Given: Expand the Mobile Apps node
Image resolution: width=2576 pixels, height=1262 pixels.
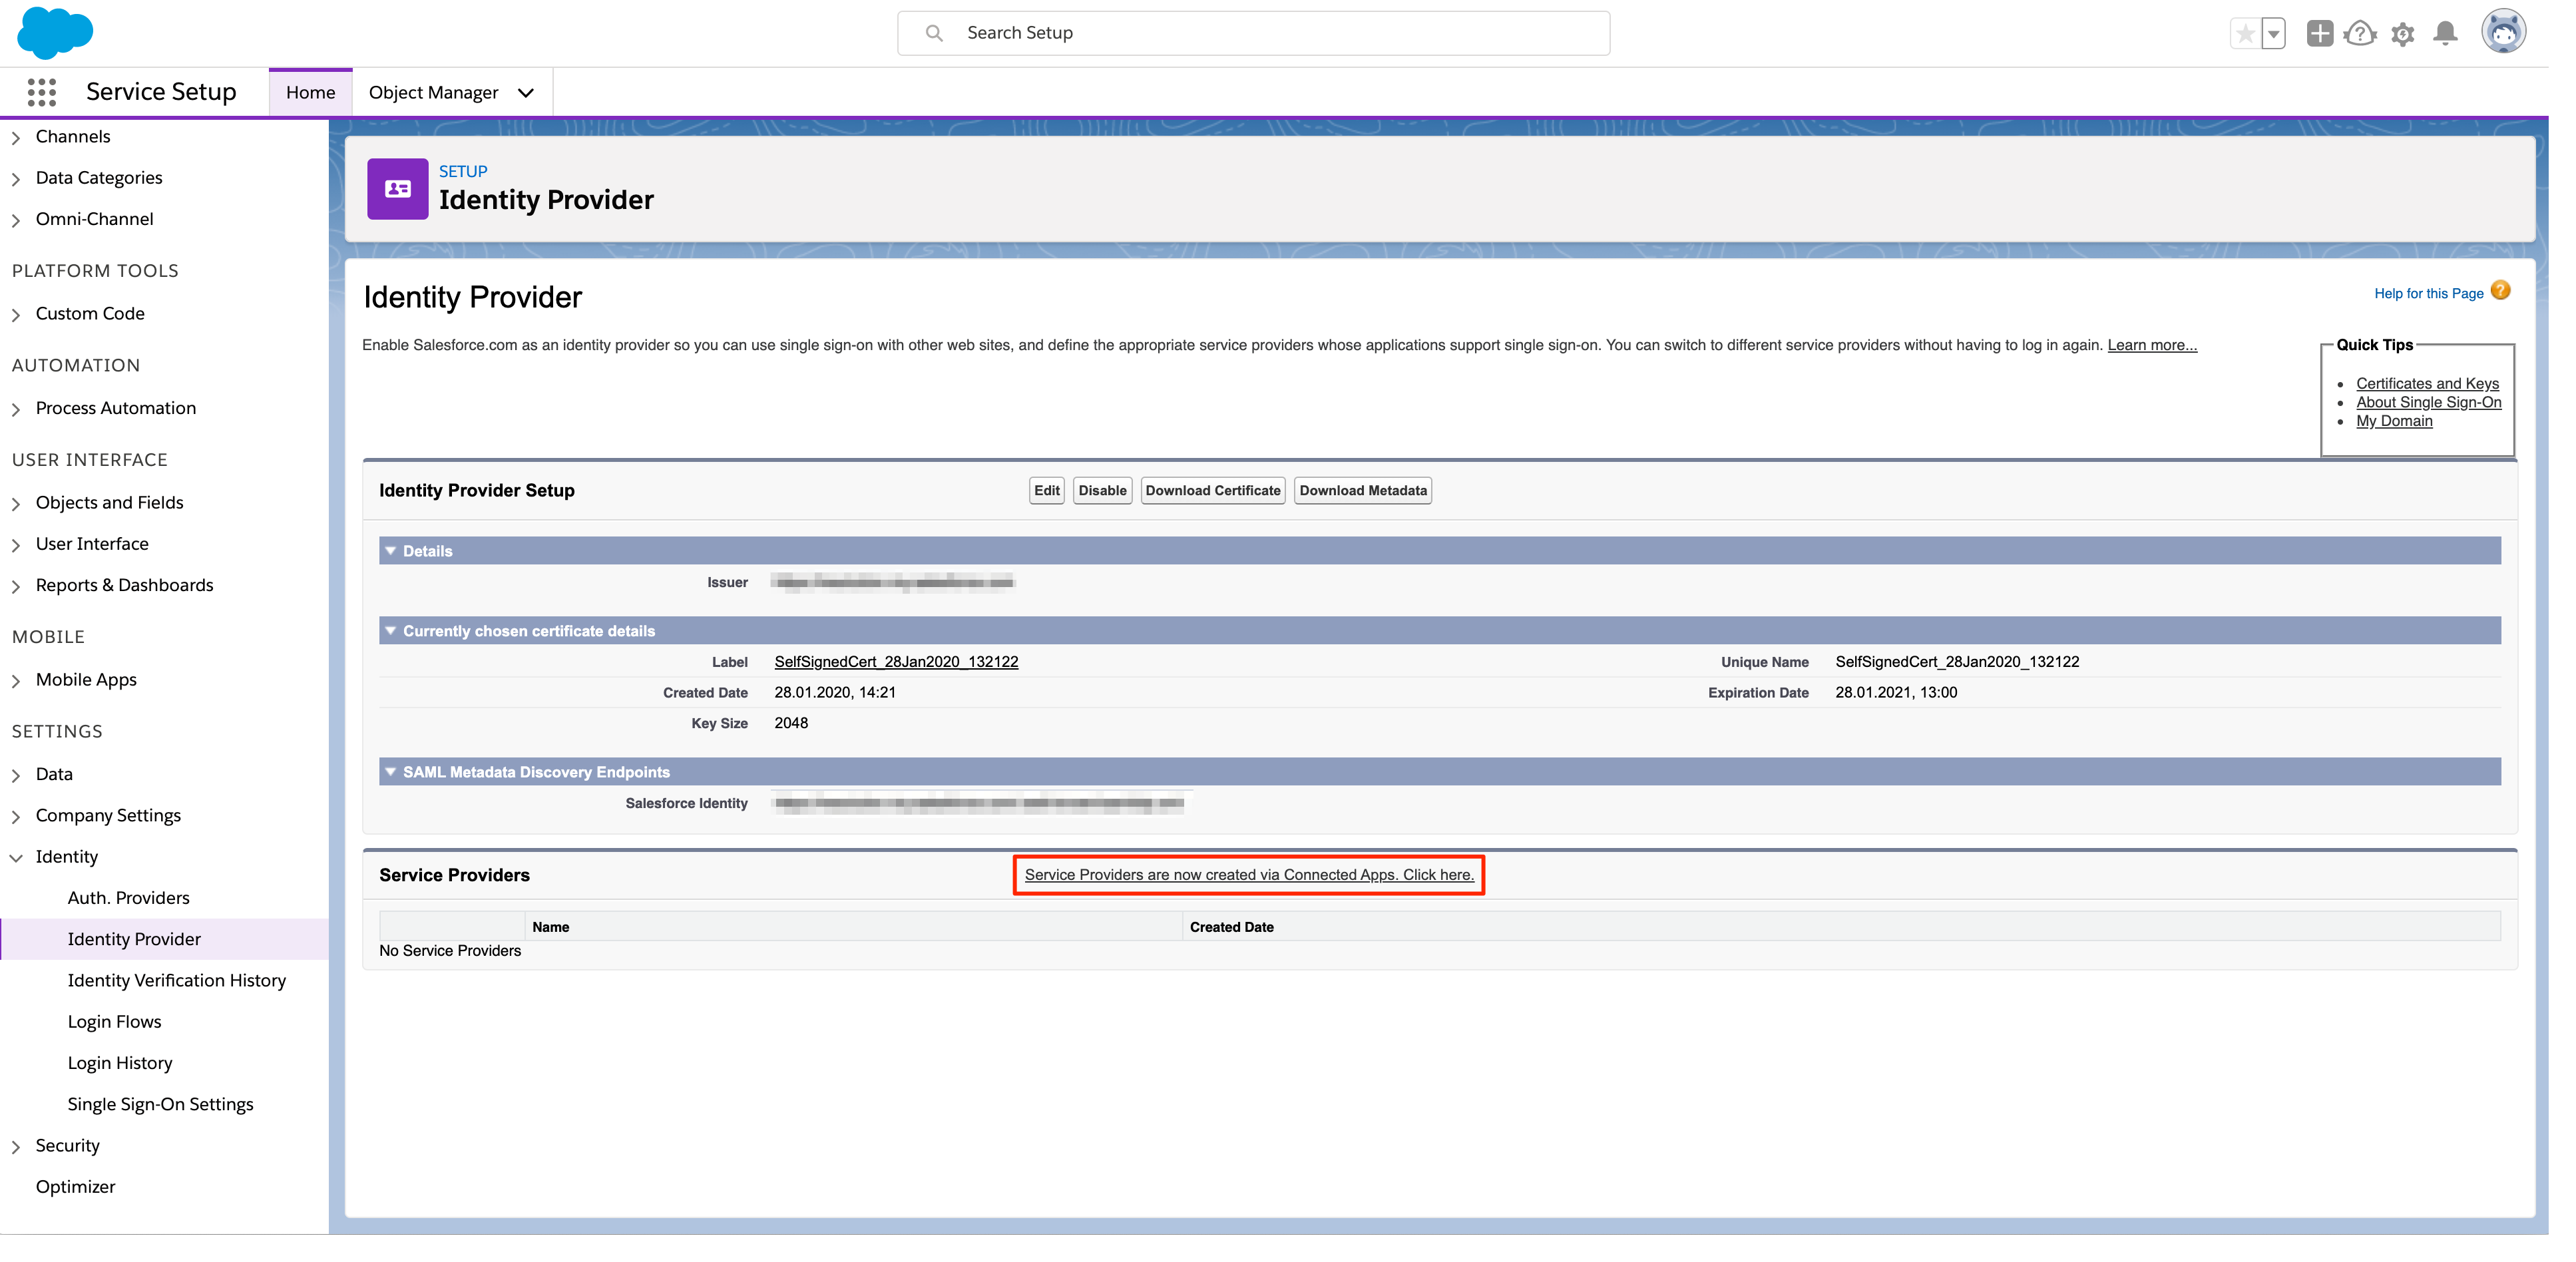Looking at the screenshot, I should (x=16, y=681).
